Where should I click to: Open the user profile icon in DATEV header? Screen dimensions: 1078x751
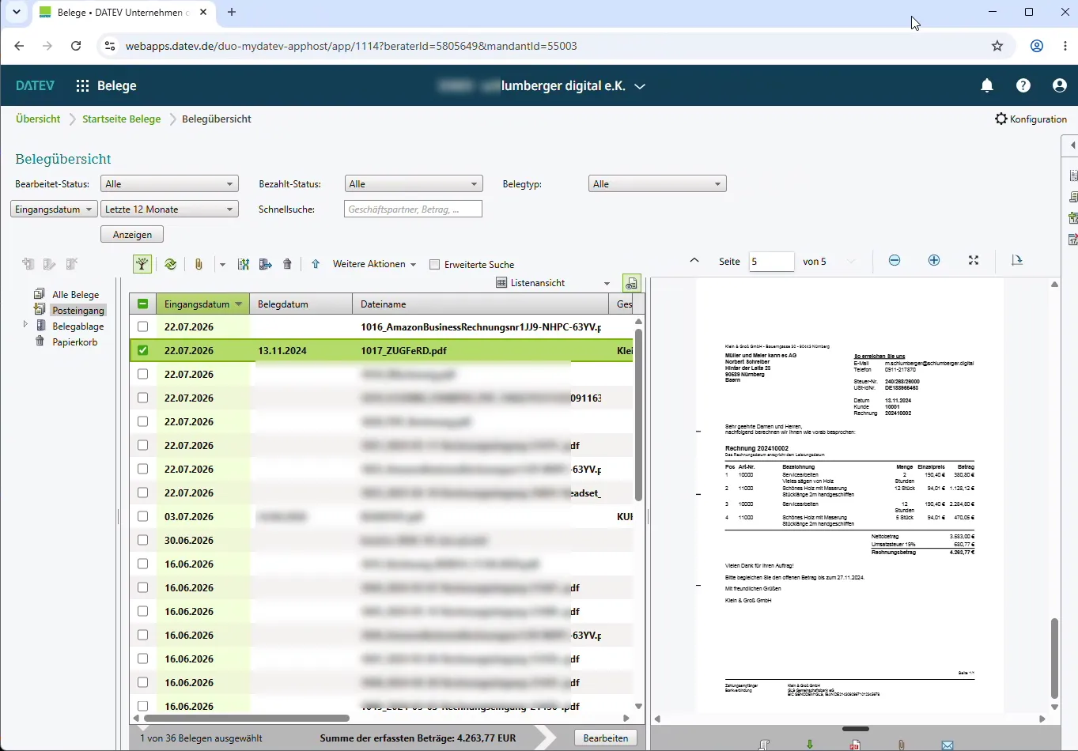click(1060, 85)
